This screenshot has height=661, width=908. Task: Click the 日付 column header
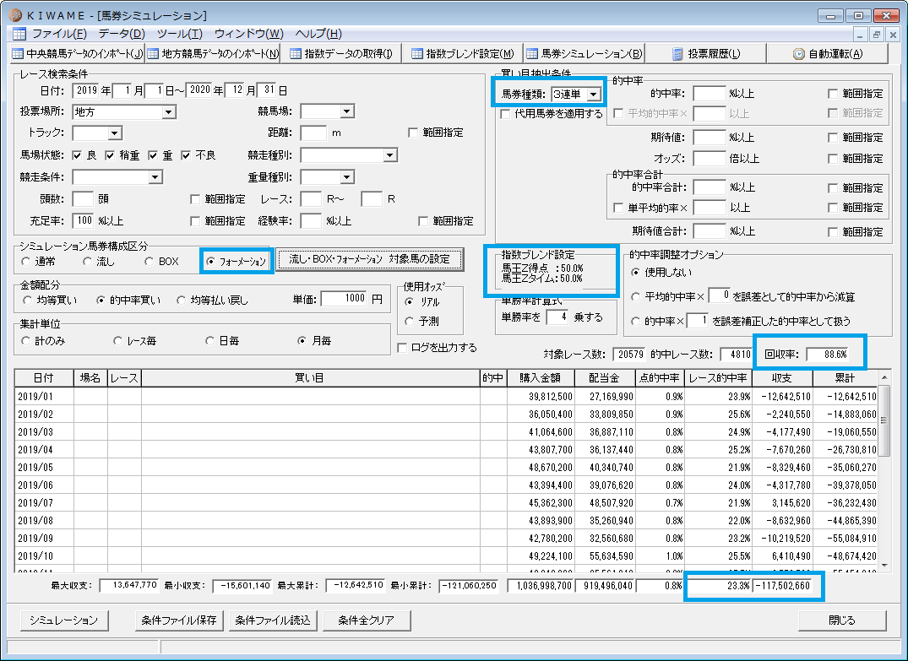click(x=44, y=378)
